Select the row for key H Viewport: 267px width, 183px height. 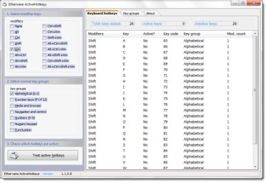169,81
